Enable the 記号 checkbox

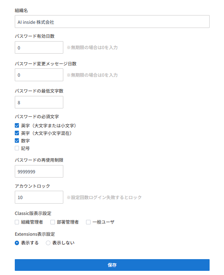pos(17,148)
